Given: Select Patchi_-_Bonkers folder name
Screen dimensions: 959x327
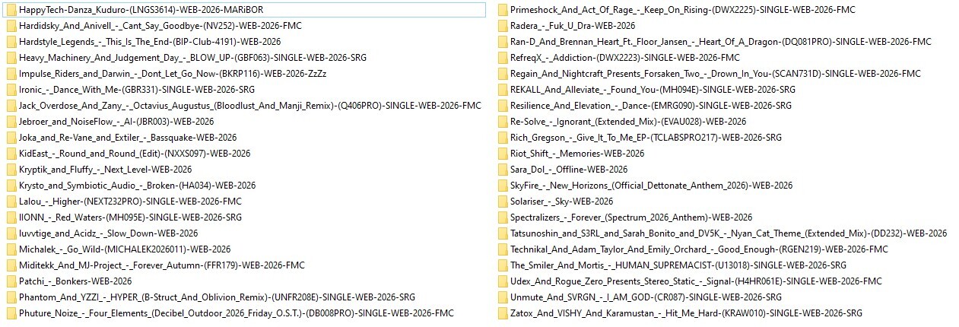Looking at the screenshot, I should [76, 281].
